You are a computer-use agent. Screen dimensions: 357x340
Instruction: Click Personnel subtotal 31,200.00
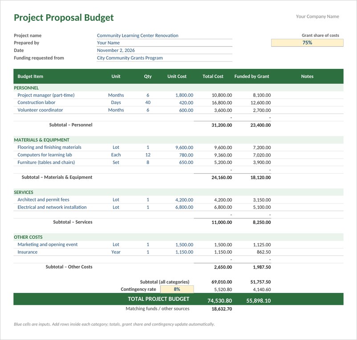pyautogui.click(x=222, y=125)
